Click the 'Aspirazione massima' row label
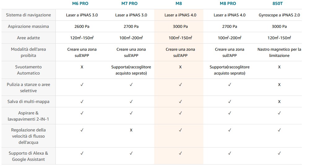312x167 pixels. tap(28, 27)
